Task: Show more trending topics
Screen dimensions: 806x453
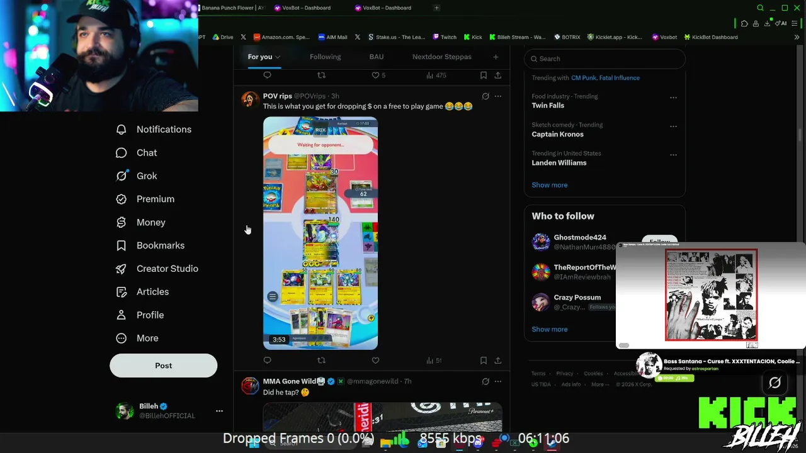Action: pos(550,185)
